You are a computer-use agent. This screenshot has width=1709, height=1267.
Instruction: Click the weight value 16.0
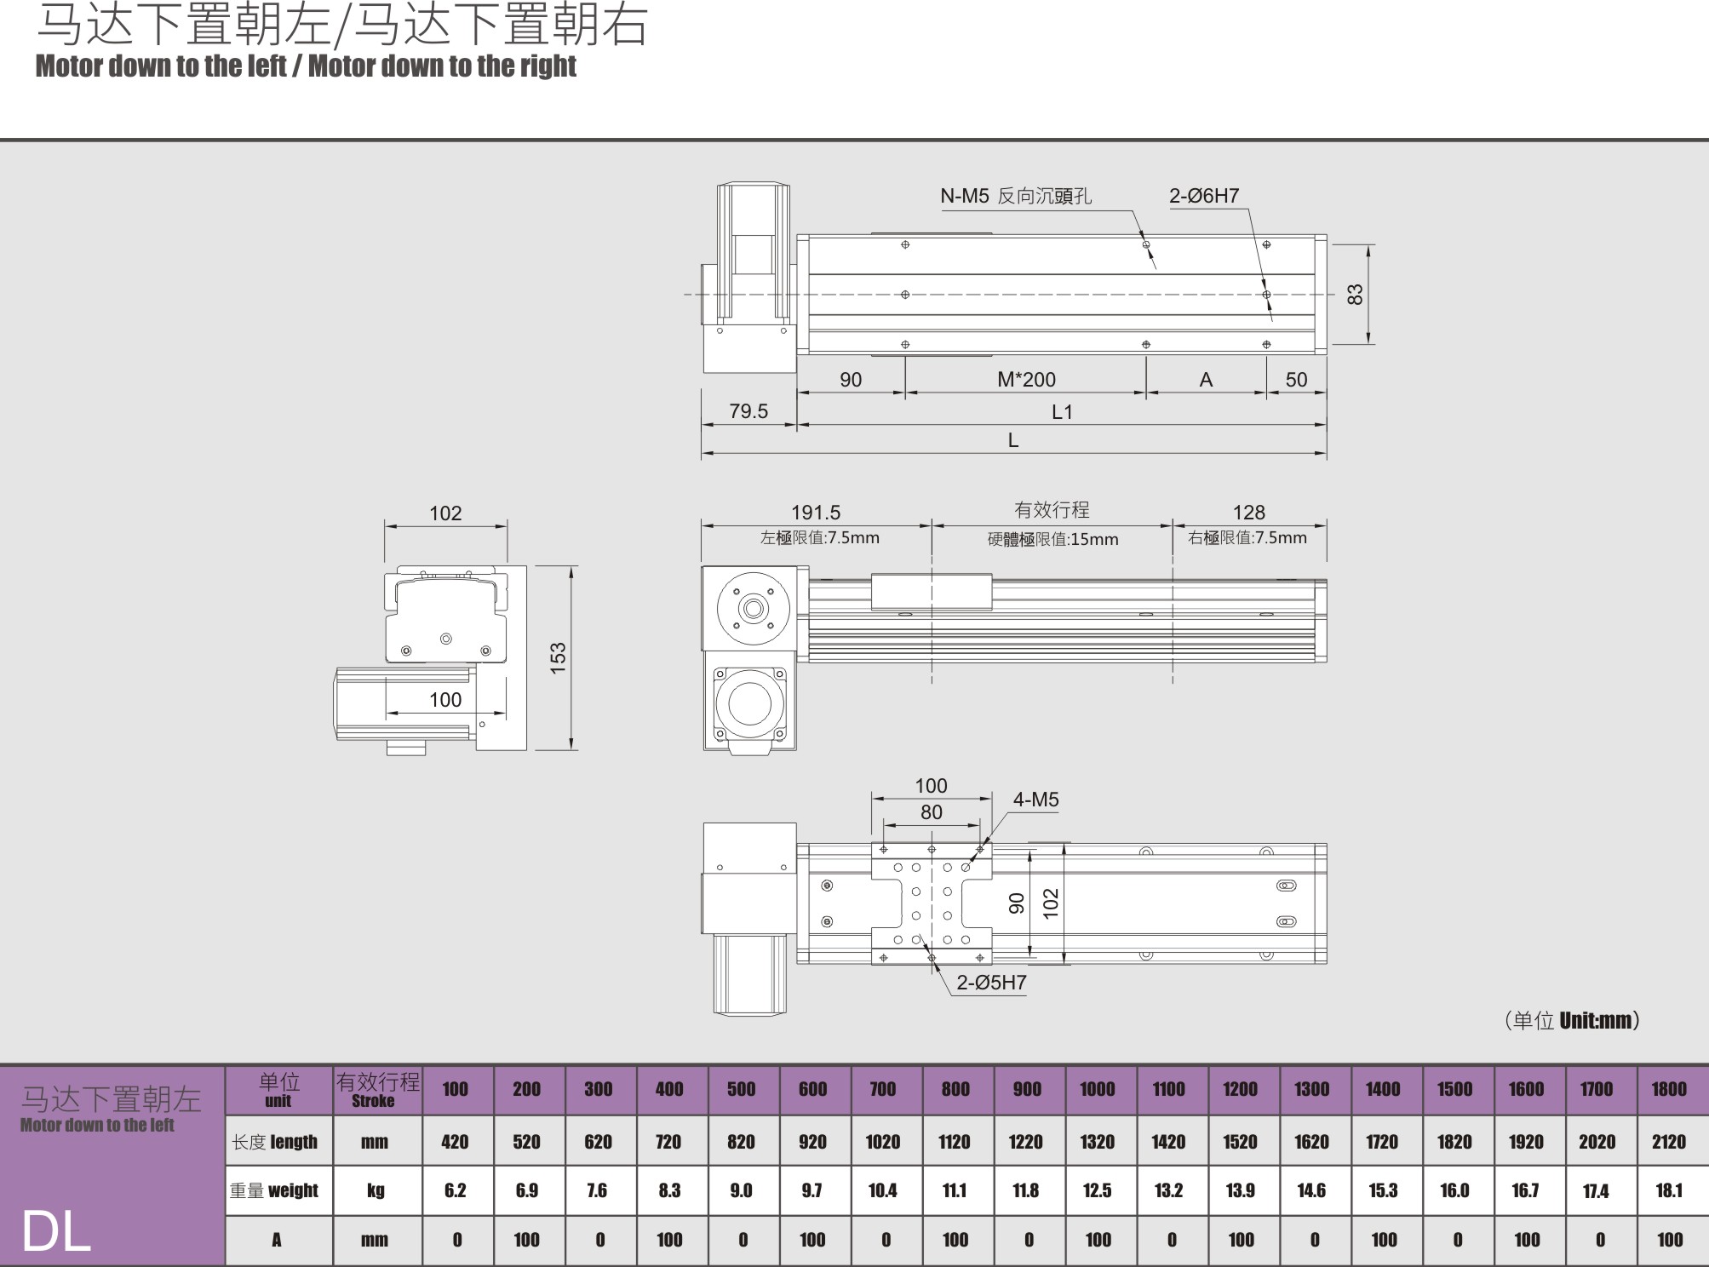click(1454, 1190)
